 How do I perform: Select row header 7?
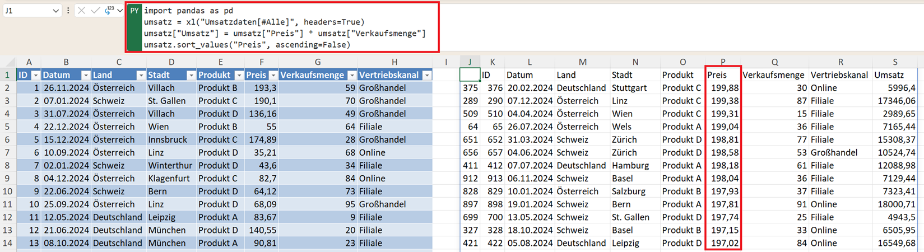8,152
